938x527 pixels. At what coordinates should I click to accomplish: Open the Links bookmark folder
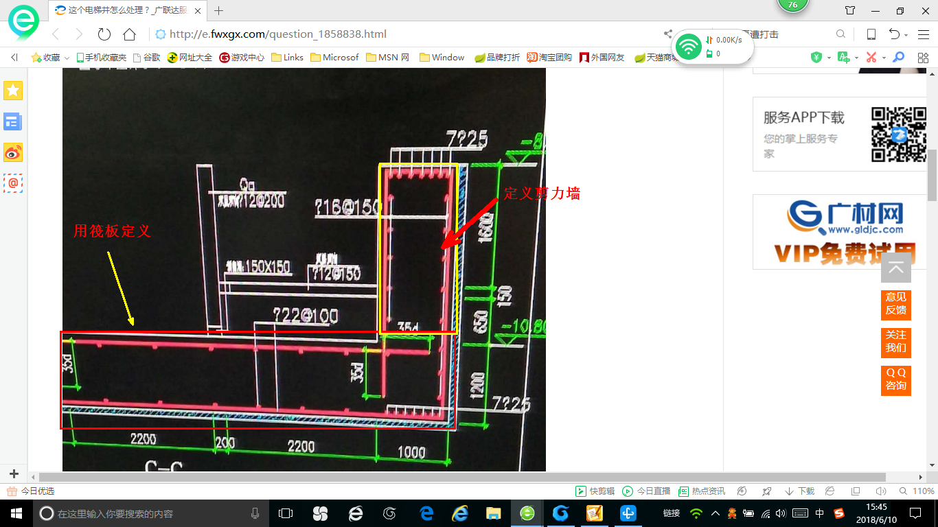click(287, 58)
